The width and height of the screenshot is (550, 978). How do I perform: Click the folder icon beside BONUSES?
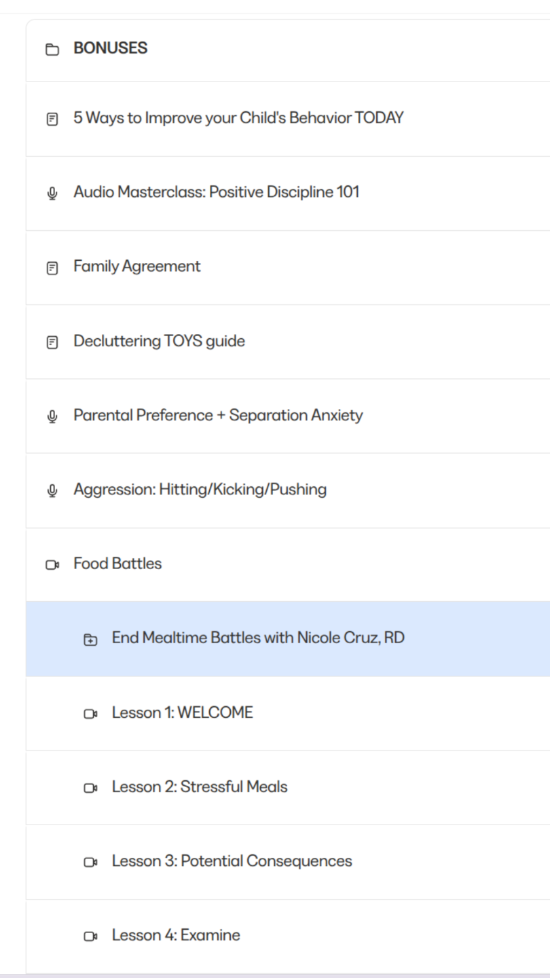(52, 49)
